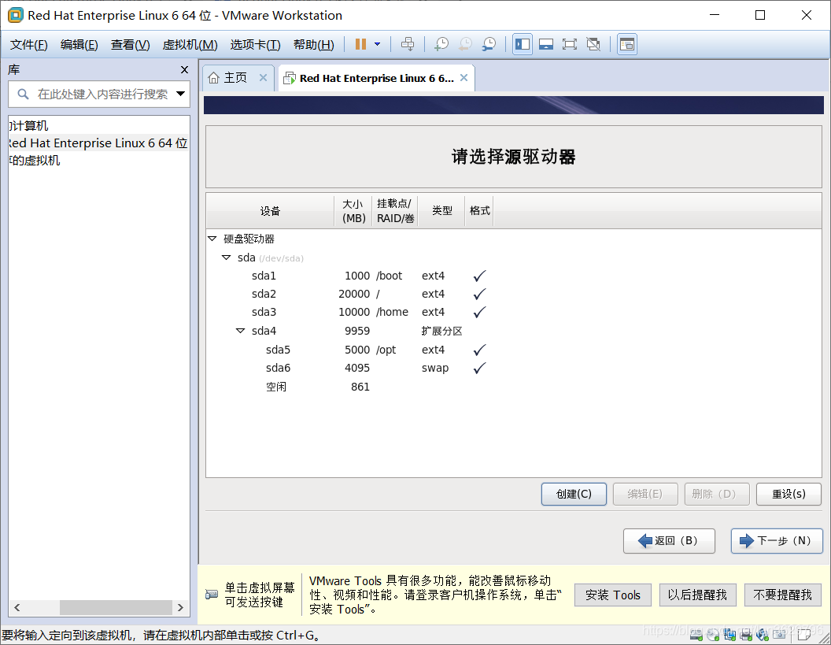The height and width of the screenshot is (645, 831).
Task: Click the 创建(C) button
Action: (574, 495)
